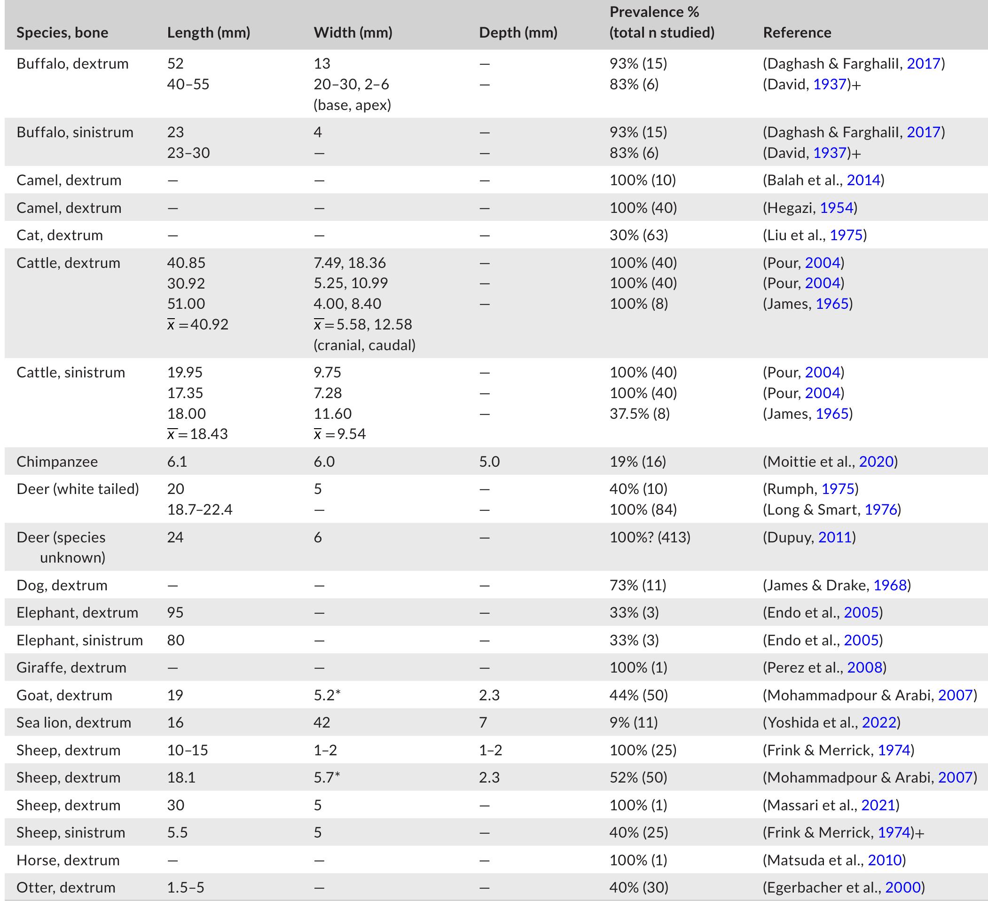Click the Chimpanzee row species cell

coord(57,462)
